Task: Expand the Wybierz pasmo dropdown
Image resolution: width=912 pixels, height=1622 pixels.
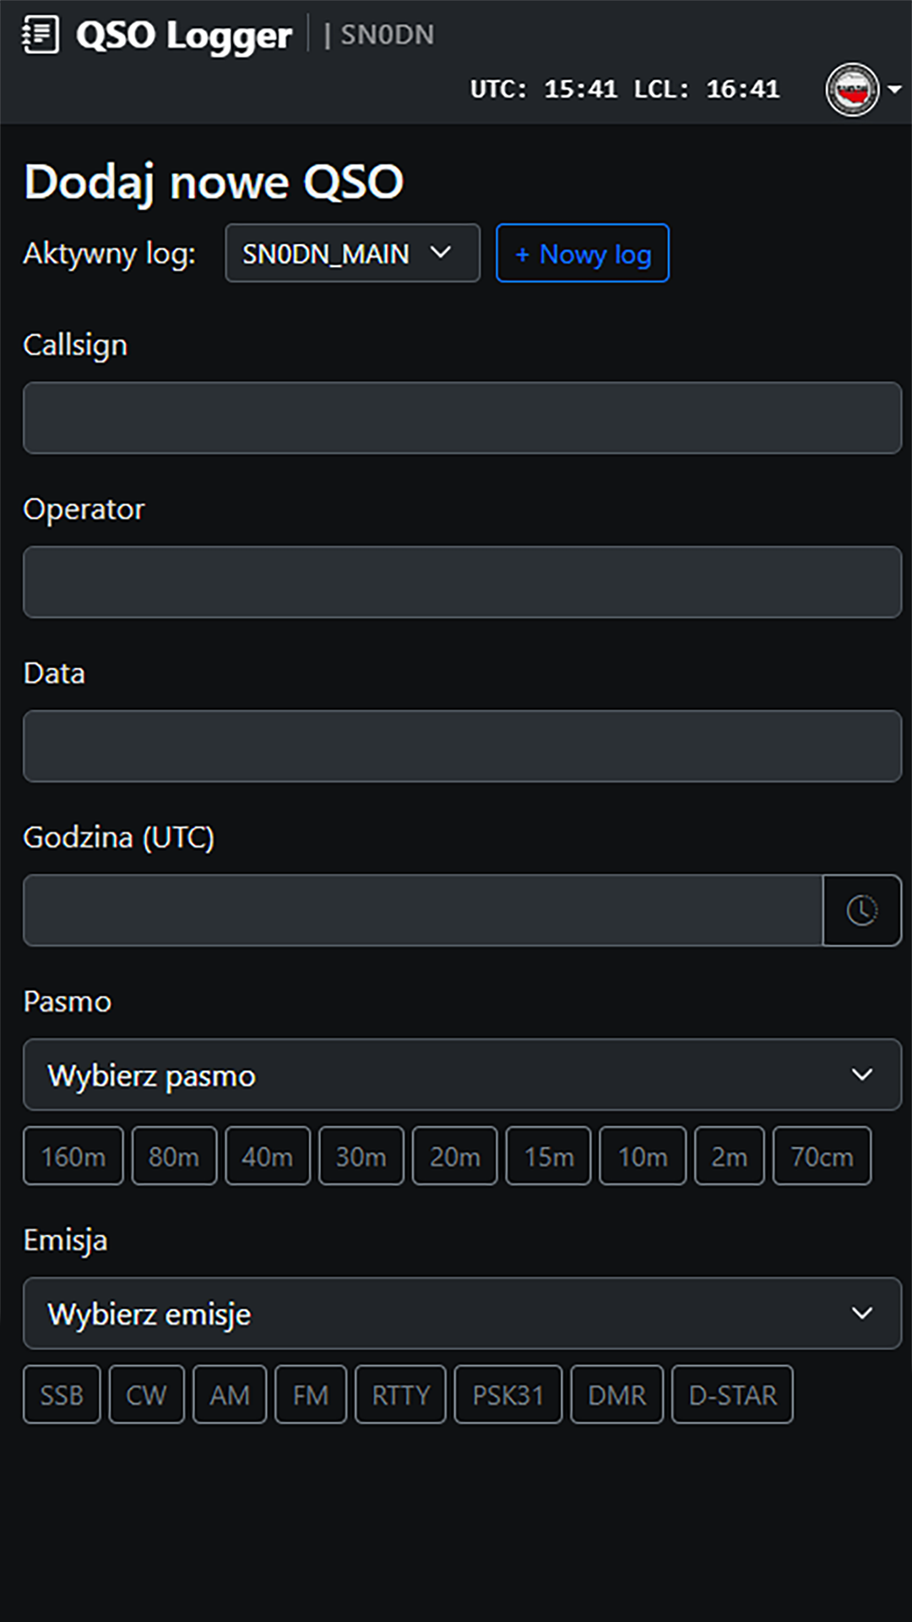Action: (x=462, y=1075)
